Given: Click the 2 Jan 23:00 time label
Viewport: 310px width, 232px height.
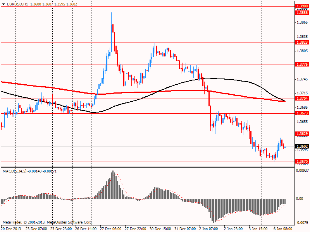Looking at the screenshot, I should [234, 229].
